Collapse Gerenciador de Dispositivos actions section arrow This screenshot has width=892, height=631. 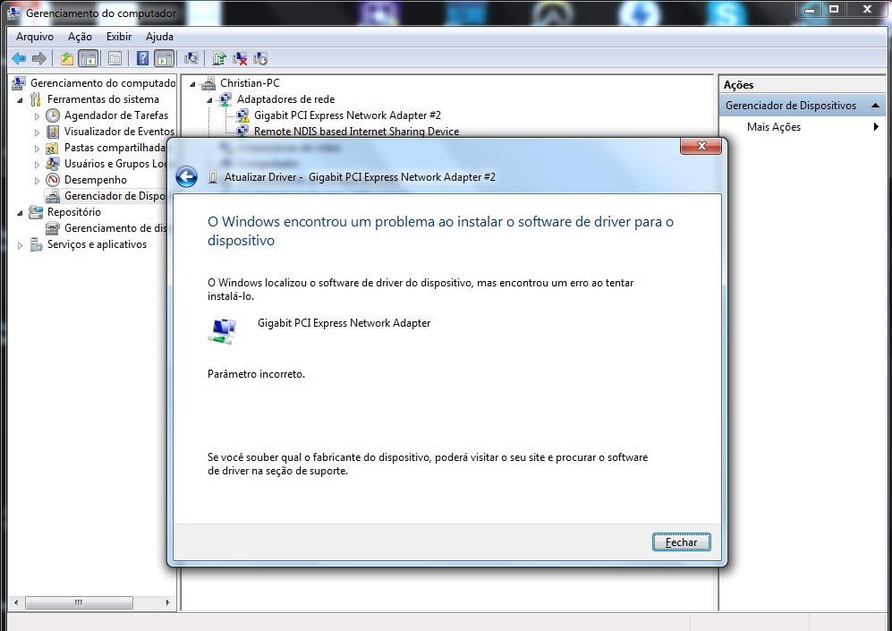tap(876, 106)
